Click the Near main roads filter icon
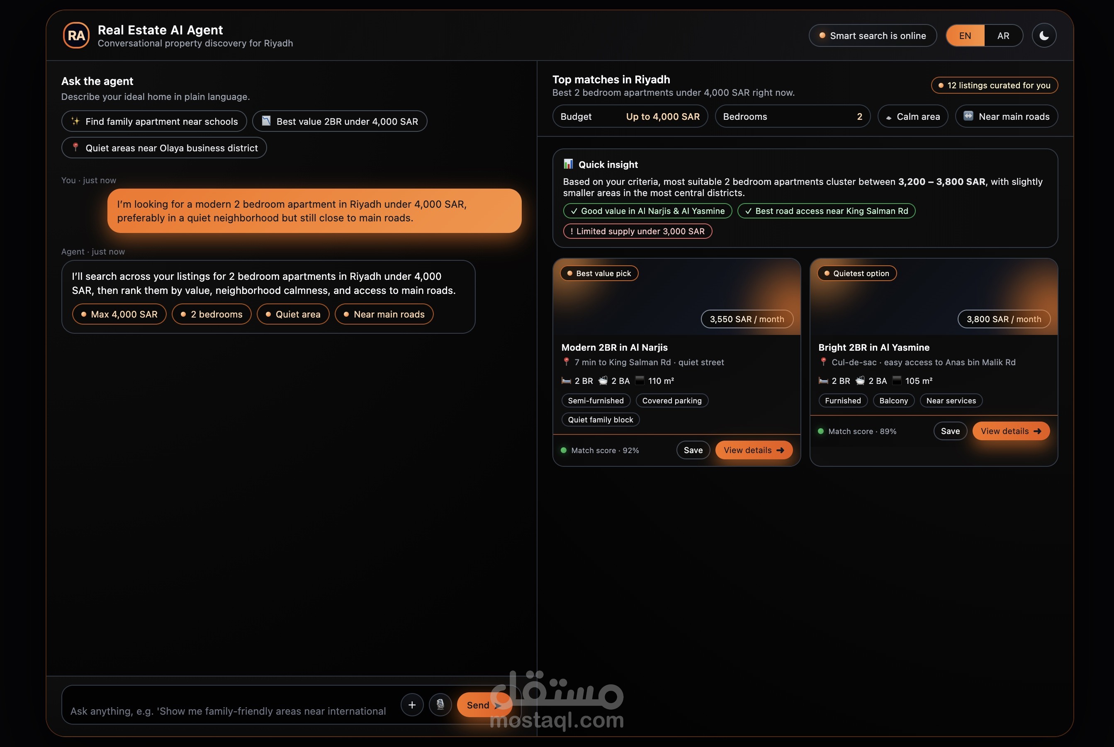Viewport: 1114px width, 747px height. click(x=968, y=116)
